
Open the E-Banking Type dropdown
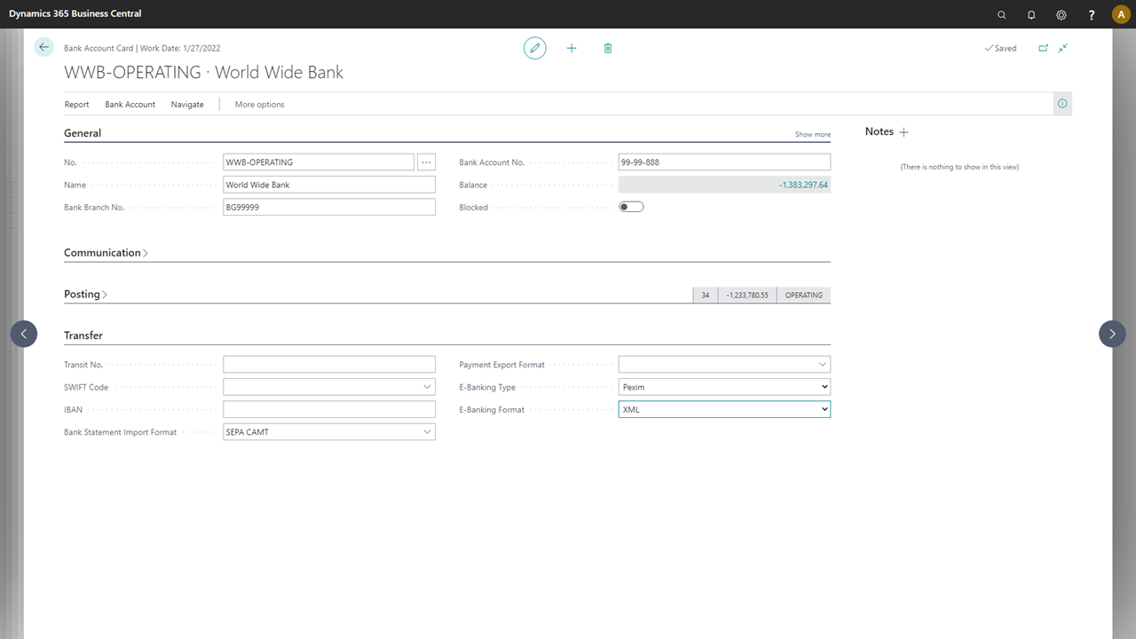click(724, 387)
